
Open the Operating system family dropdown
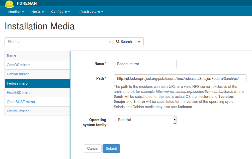click(x=145, y=120)
